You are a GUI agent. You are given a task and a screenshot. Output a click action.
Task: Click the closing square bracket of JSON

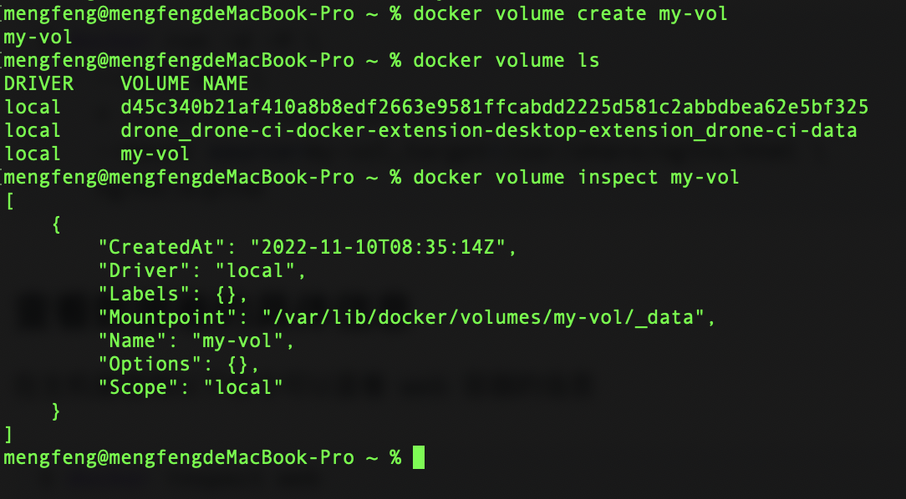8,435
